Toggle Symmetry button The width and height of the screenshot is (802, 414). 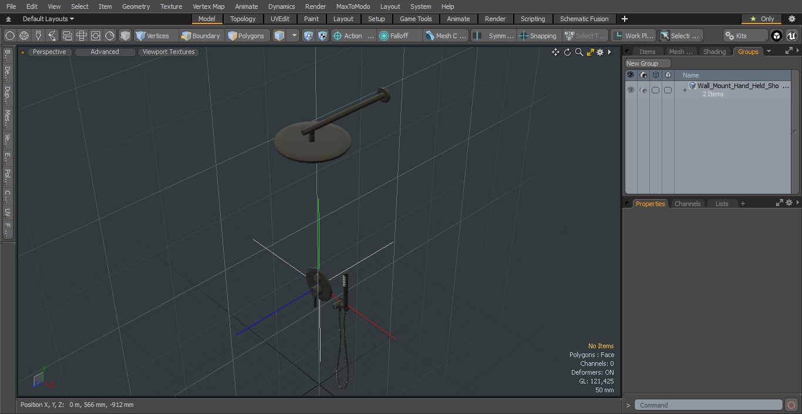coord(494,36)
